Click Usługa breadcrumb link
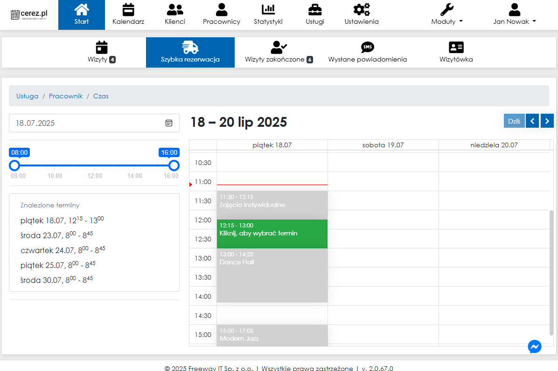The height and width of the screenshot is (371, 558). (x=28, y=96)
